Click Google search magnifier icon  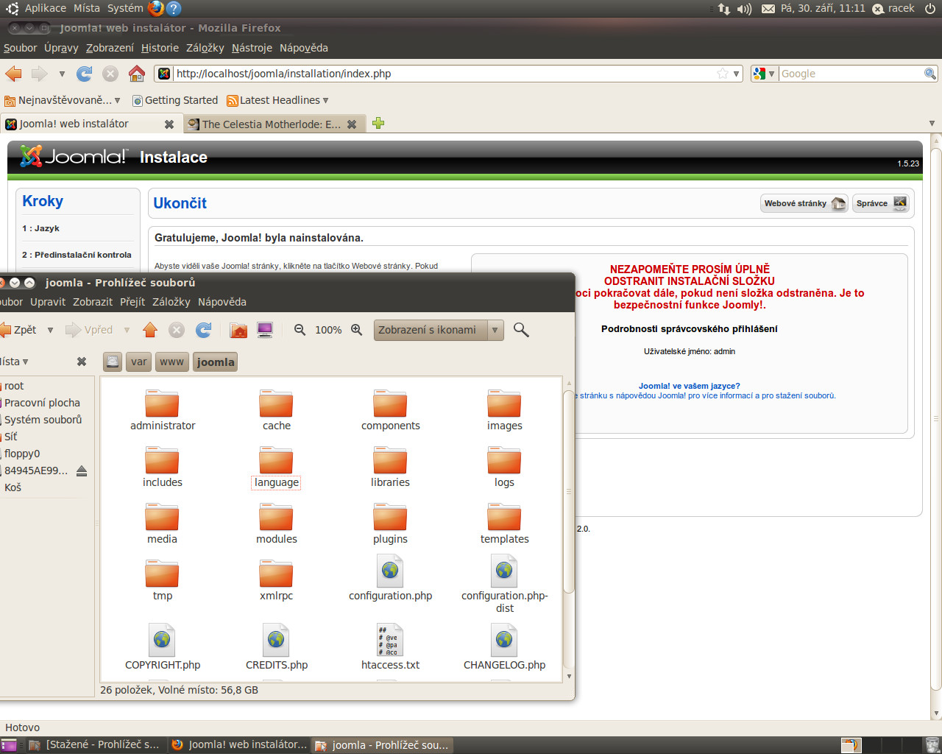pos(930,74)
